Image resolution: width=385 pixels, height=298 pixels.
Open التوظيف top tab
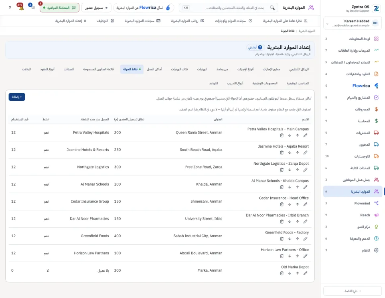(105, 21)
